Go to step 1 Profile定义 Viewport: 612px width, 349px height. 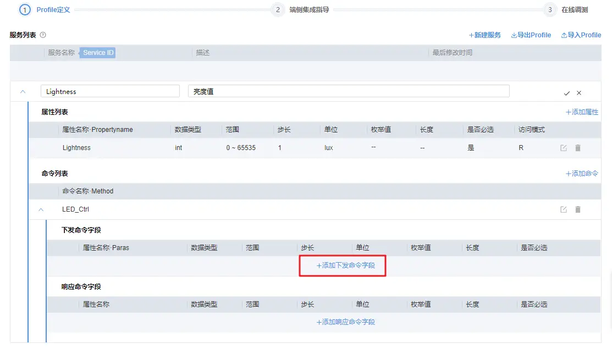45,10
